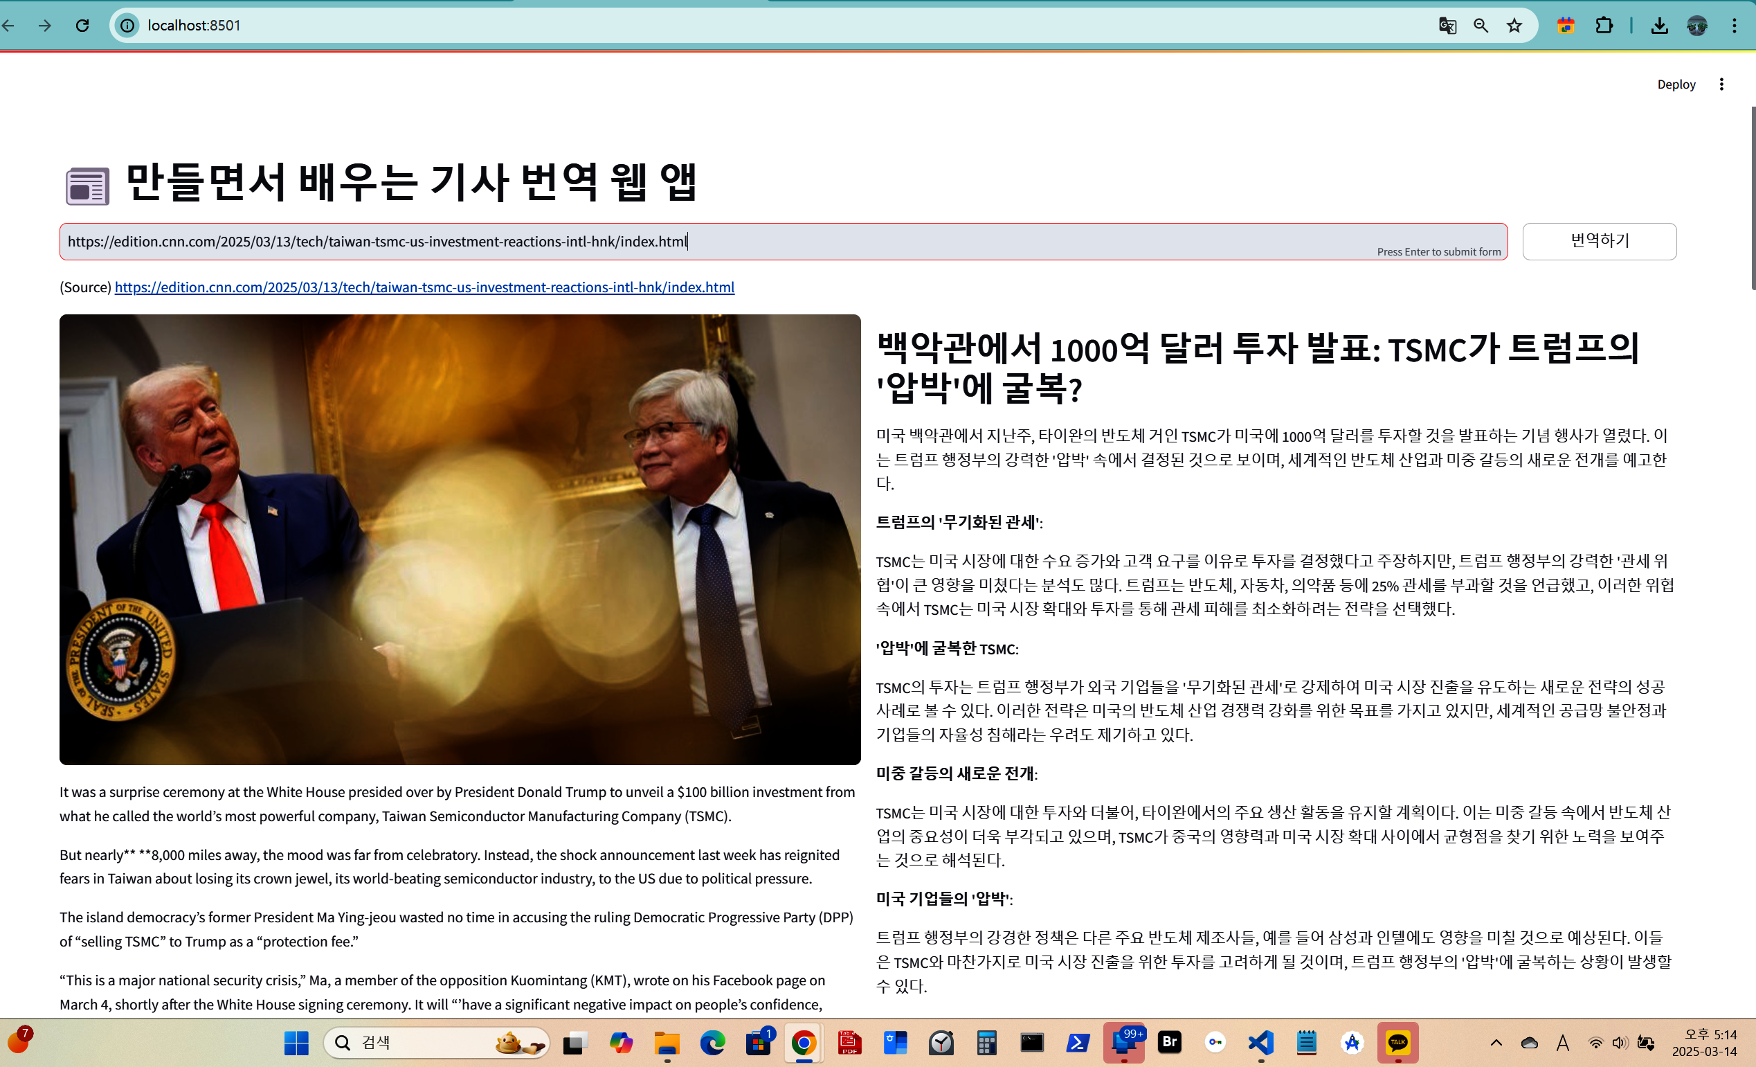Click the heading 미중 갈등의 새로운 전개
The height and width of the screenshot is (1067, 1756).
[957, 773]
